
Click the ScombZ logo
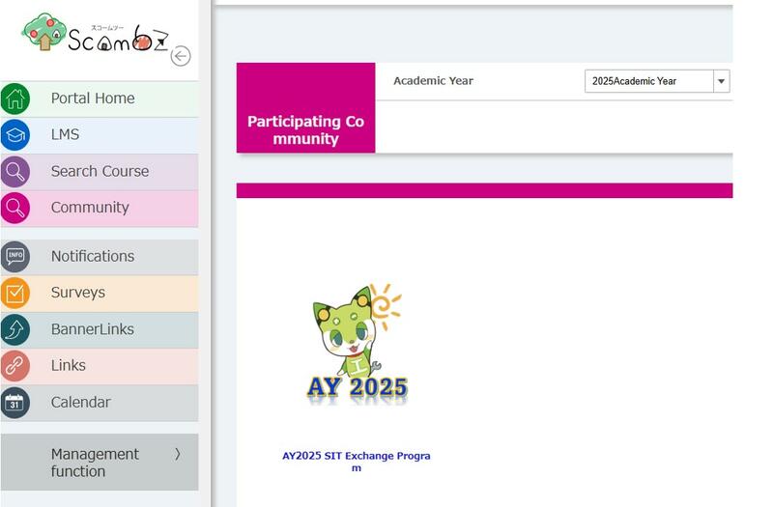(x=94, y=36)
